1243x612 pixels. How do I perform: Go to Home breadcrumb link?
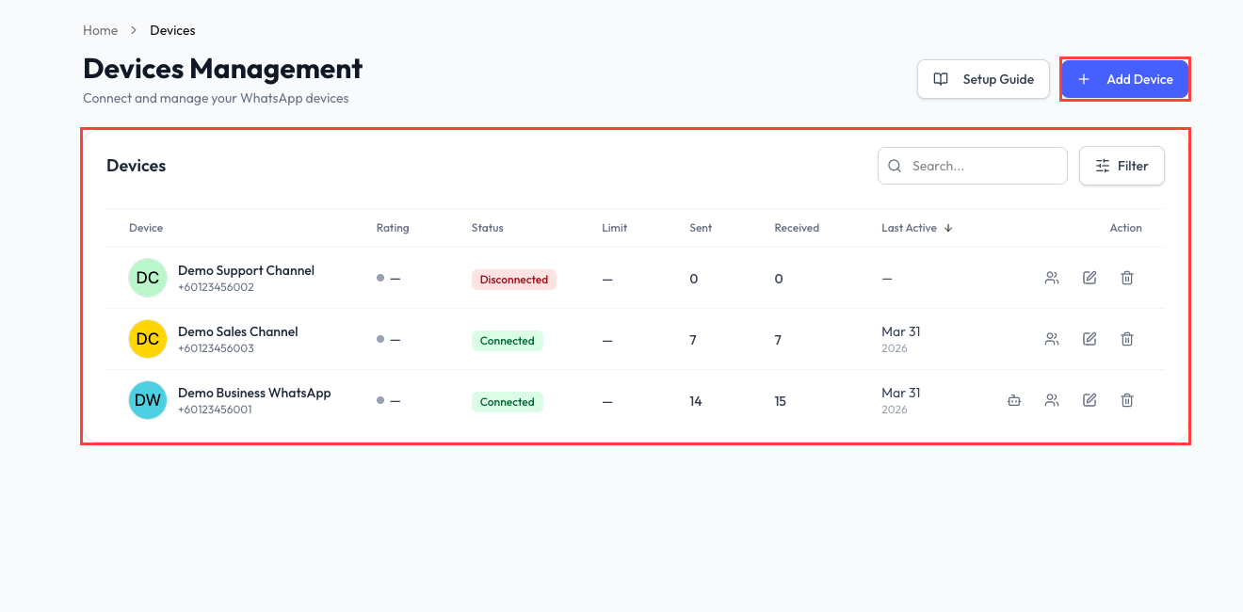tap(100, 30)
